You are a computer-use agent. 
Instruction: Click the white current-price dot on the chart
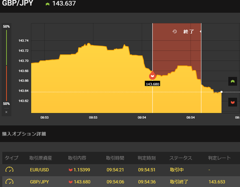click(x=221, y=92)
